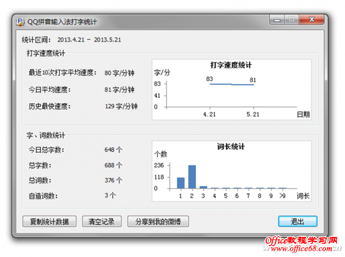The width and height of the screenshot is (345, 257).
Task: Click the 总词数 label
Action: (x=40, y=180)
